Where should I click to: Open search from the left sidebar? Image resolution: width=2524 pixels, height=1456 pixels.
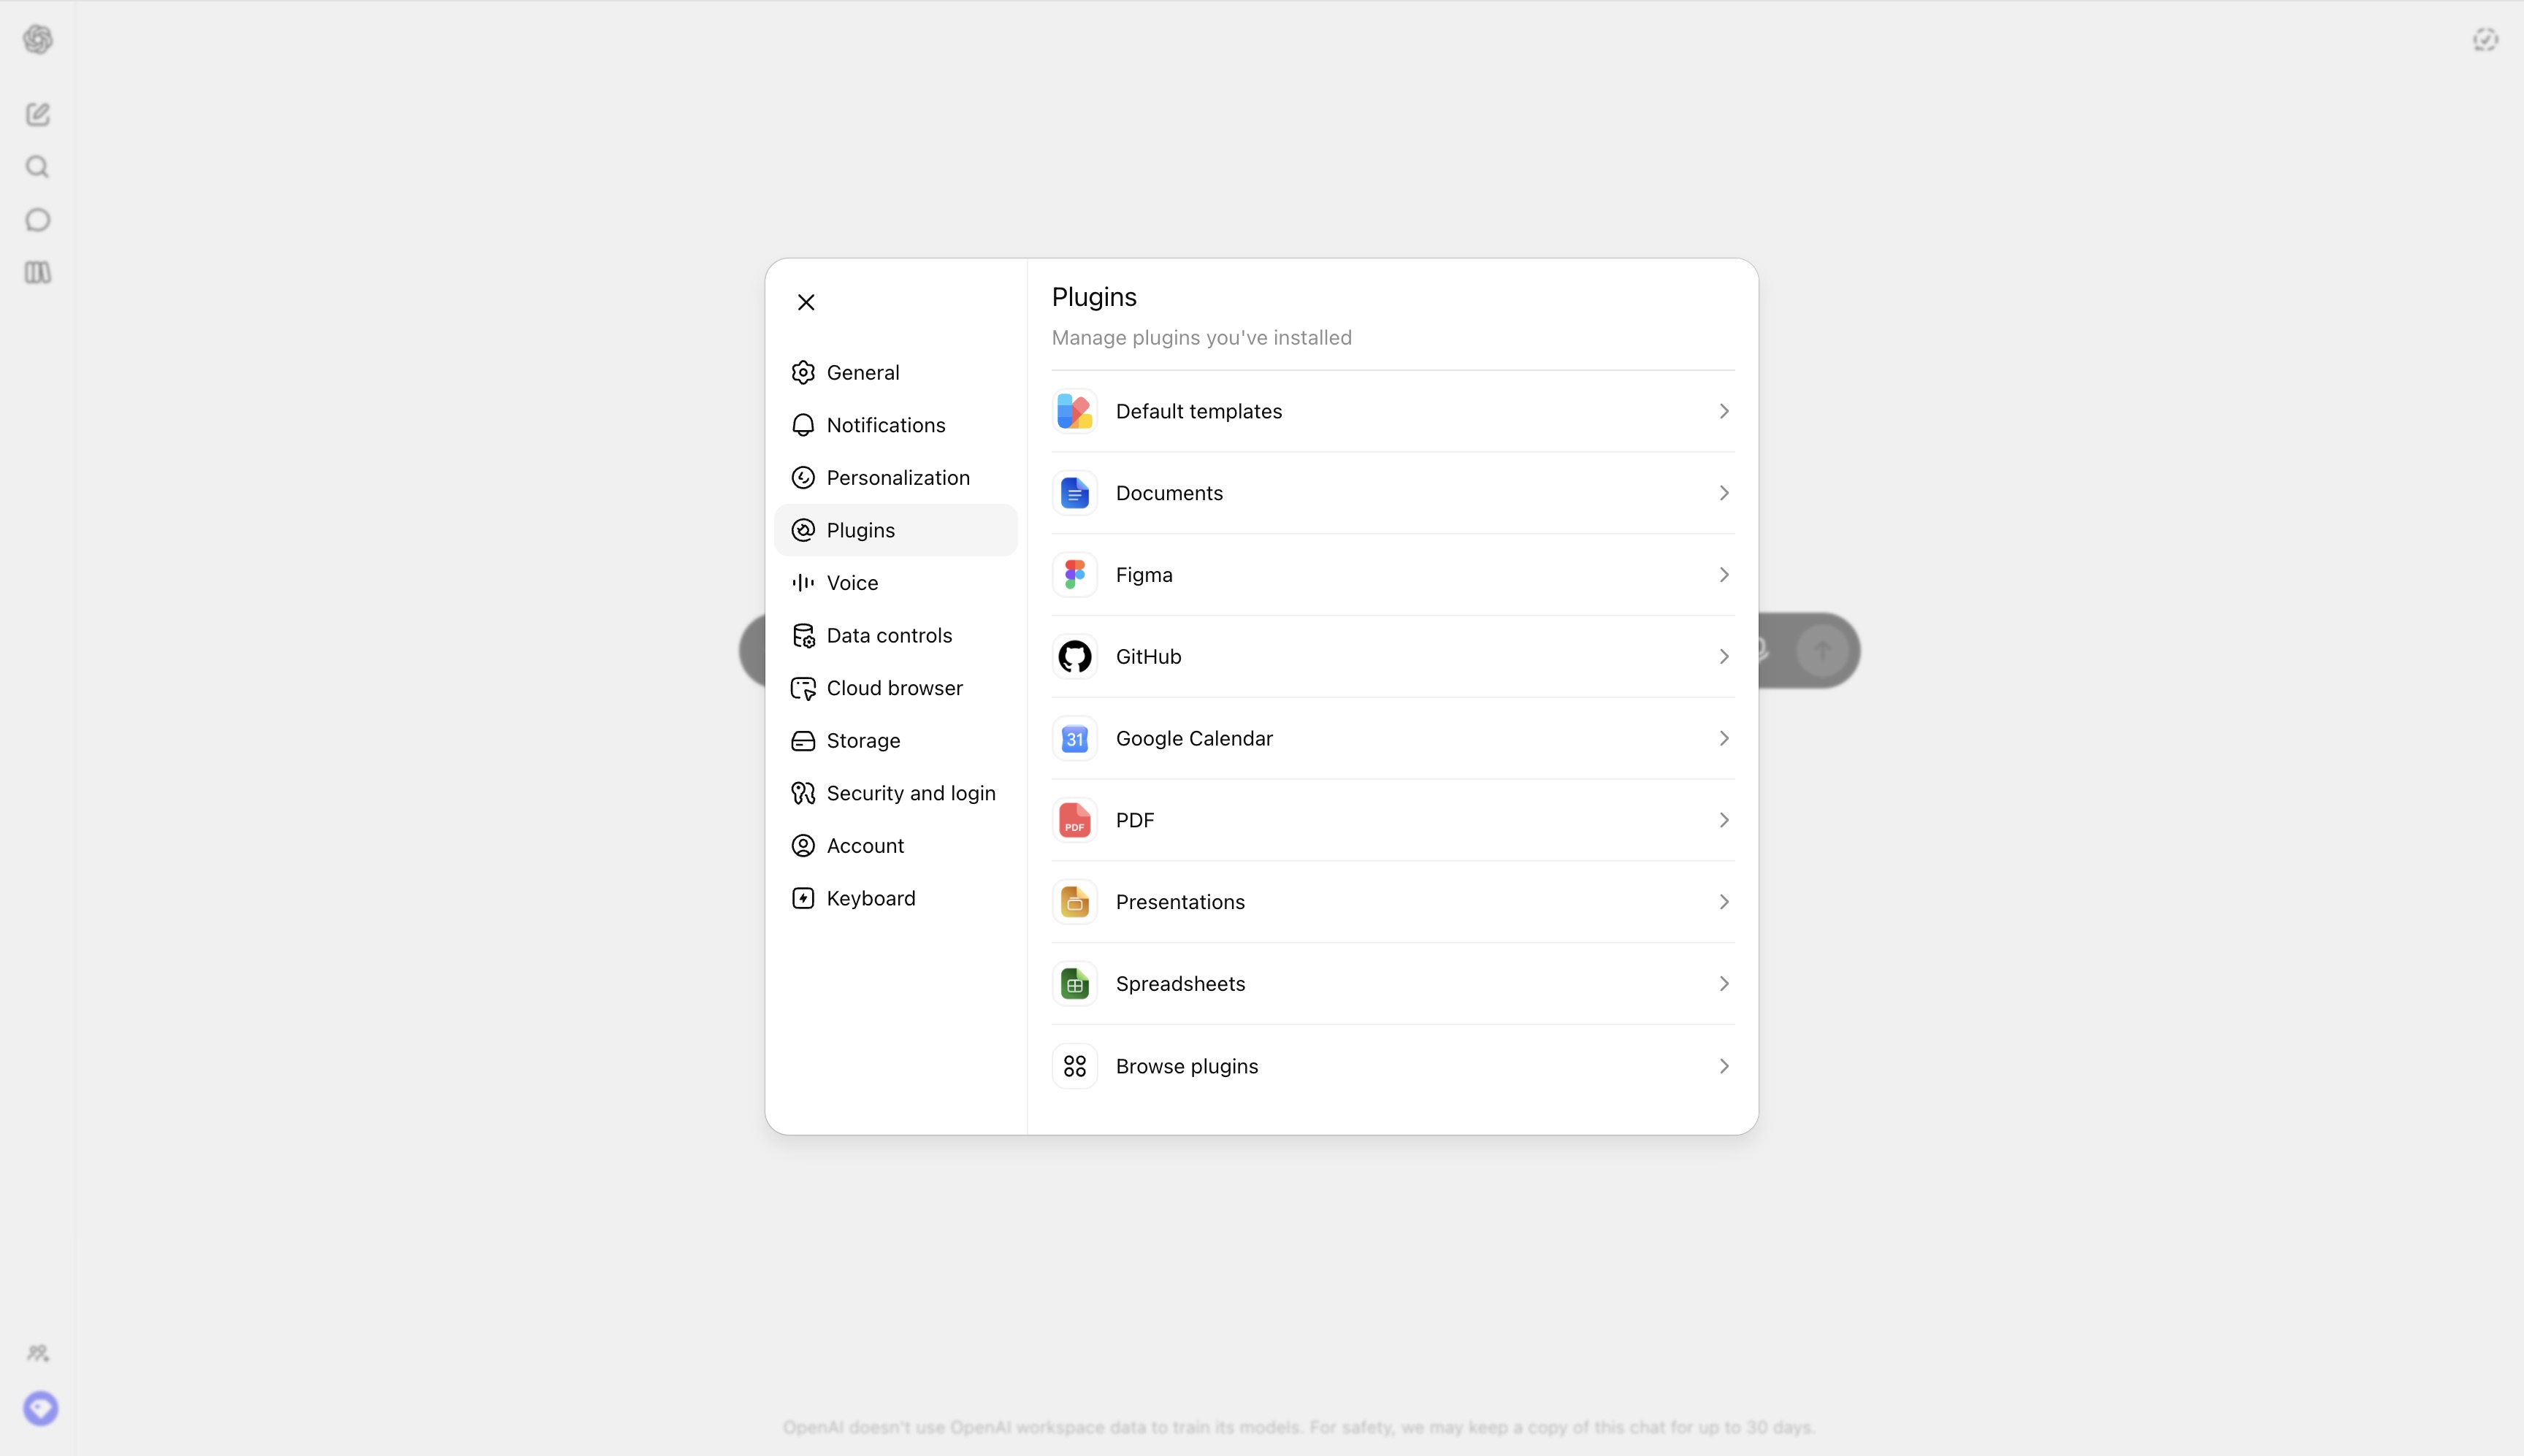coord(38,167)
